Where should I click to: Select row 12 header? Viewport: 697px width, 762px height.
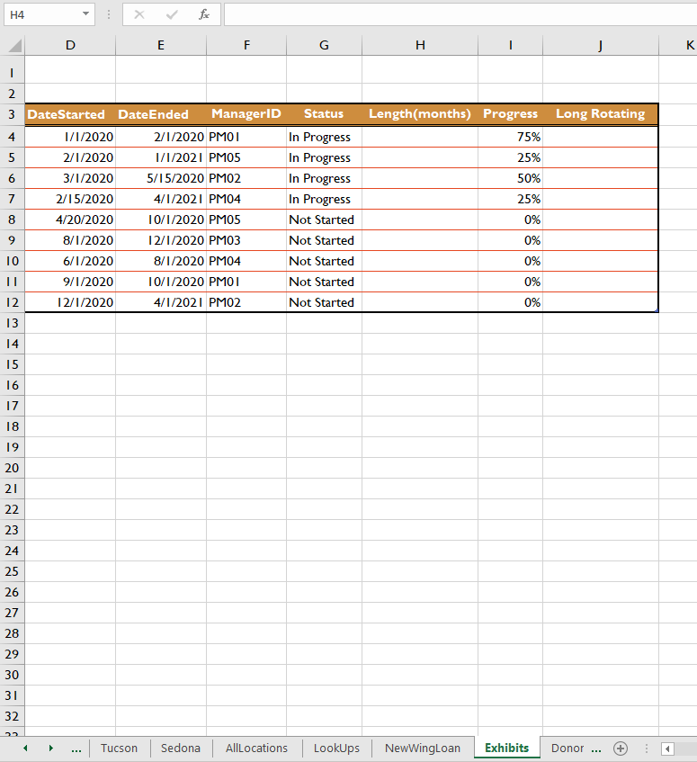coord(13,302)
